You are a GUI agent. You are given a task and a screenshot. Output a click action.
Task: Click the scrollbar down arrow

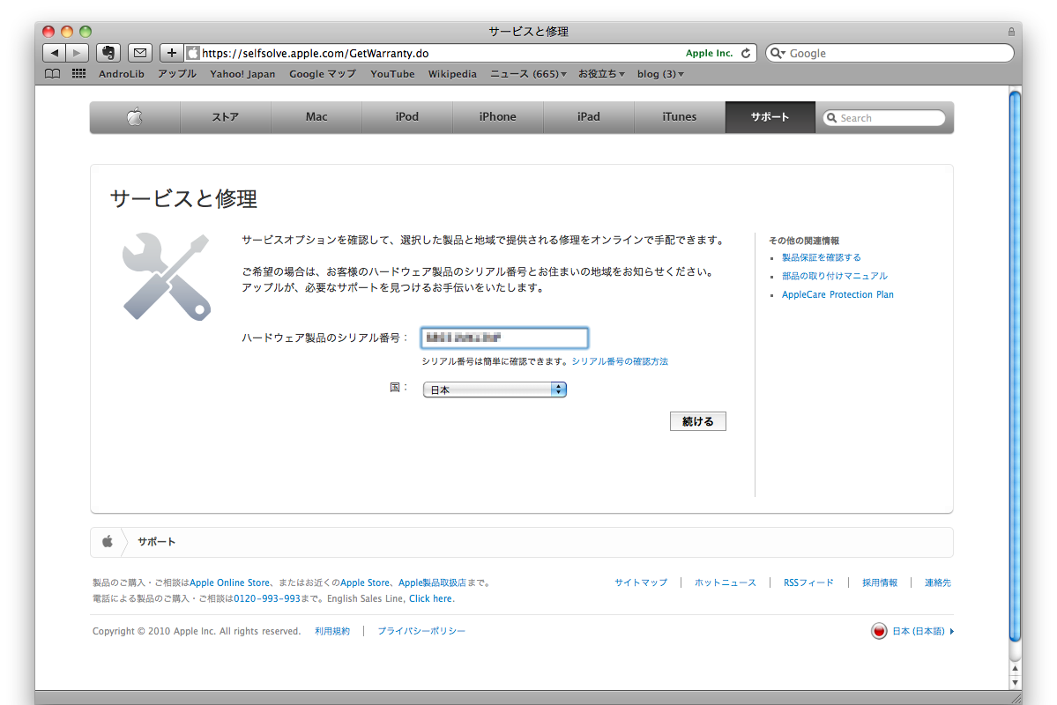pyautogui.click(x=1016, y=682)
